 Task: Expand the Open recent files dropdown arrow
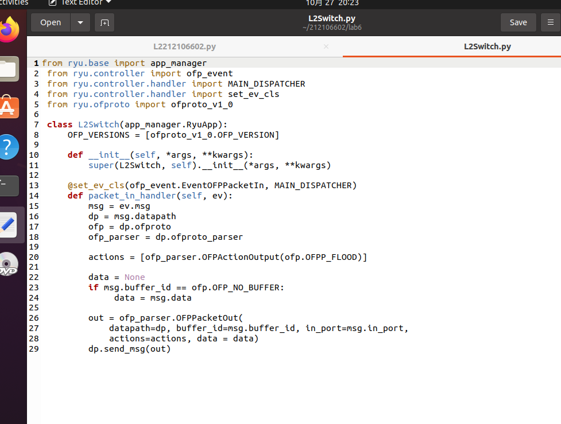80,22
